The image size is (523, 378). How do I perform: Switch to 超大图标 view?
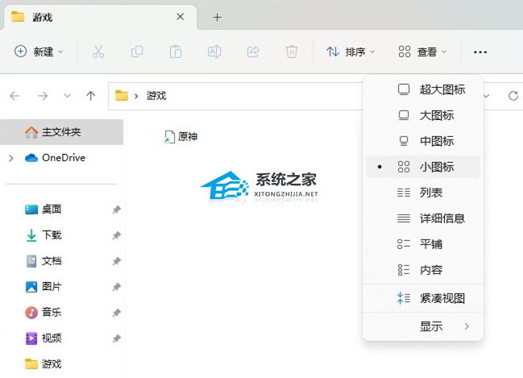[442, 89]
